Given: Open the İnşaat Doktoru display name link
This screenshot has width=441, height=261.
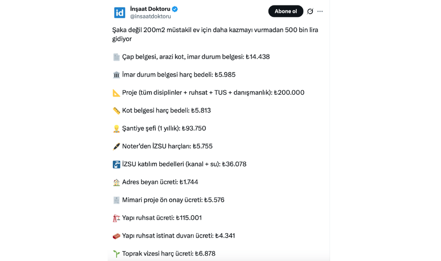Looking at the screenshot, I should click(150, 9).
